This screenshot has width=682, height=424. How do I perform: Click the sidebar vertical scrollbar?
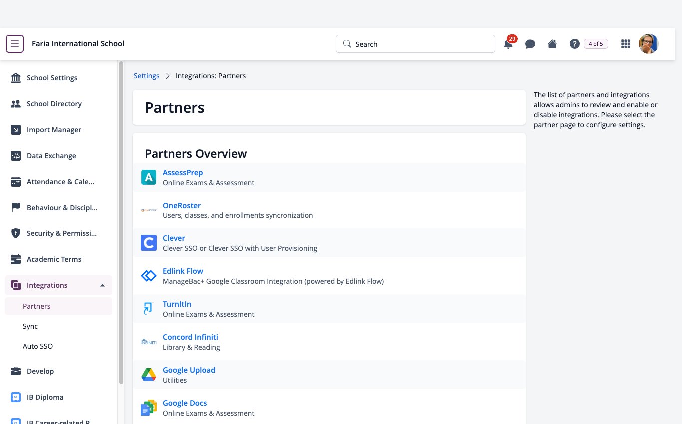pos(121,223)
